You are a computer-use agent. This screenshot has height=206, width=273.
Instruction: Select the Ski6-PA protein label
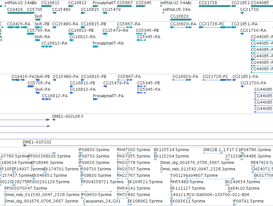click(43, 90)
